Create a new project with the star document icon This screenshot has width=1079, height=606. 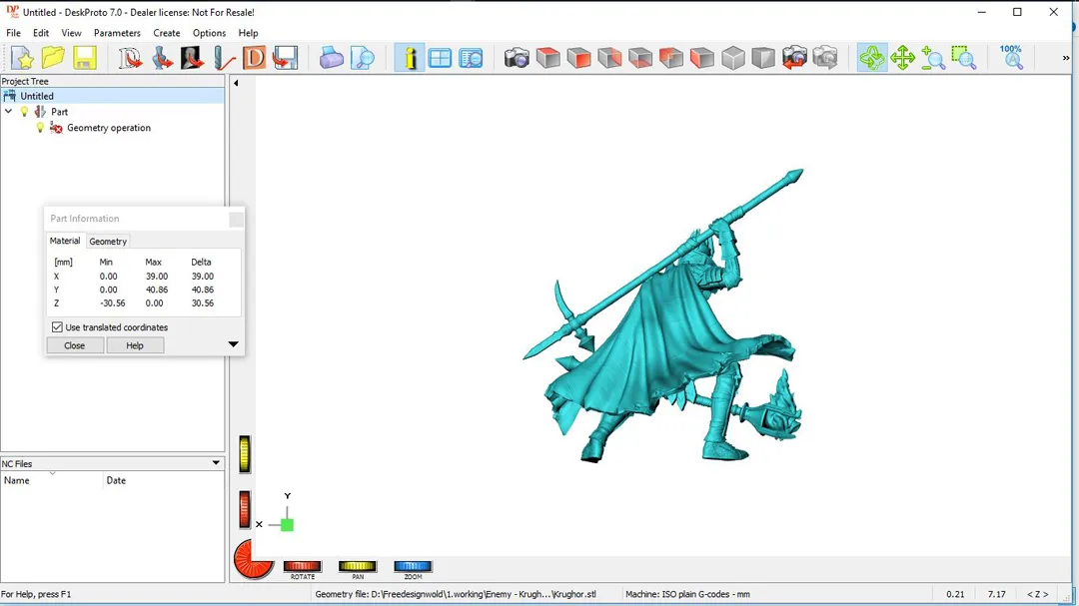pyautogui.click(x=22, y=58)
